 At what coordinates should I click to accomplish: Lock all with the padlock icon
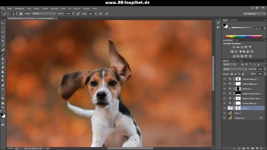click(x=243, y=74)
